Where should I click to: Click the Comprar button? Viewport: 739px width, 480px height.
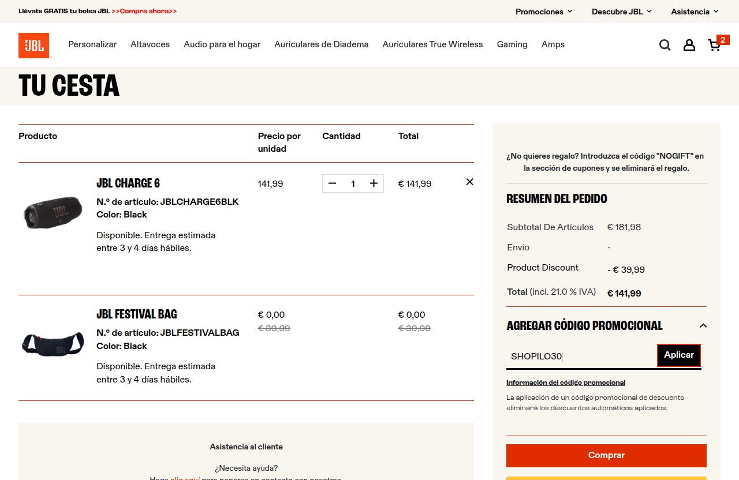(x=606, y=455)
